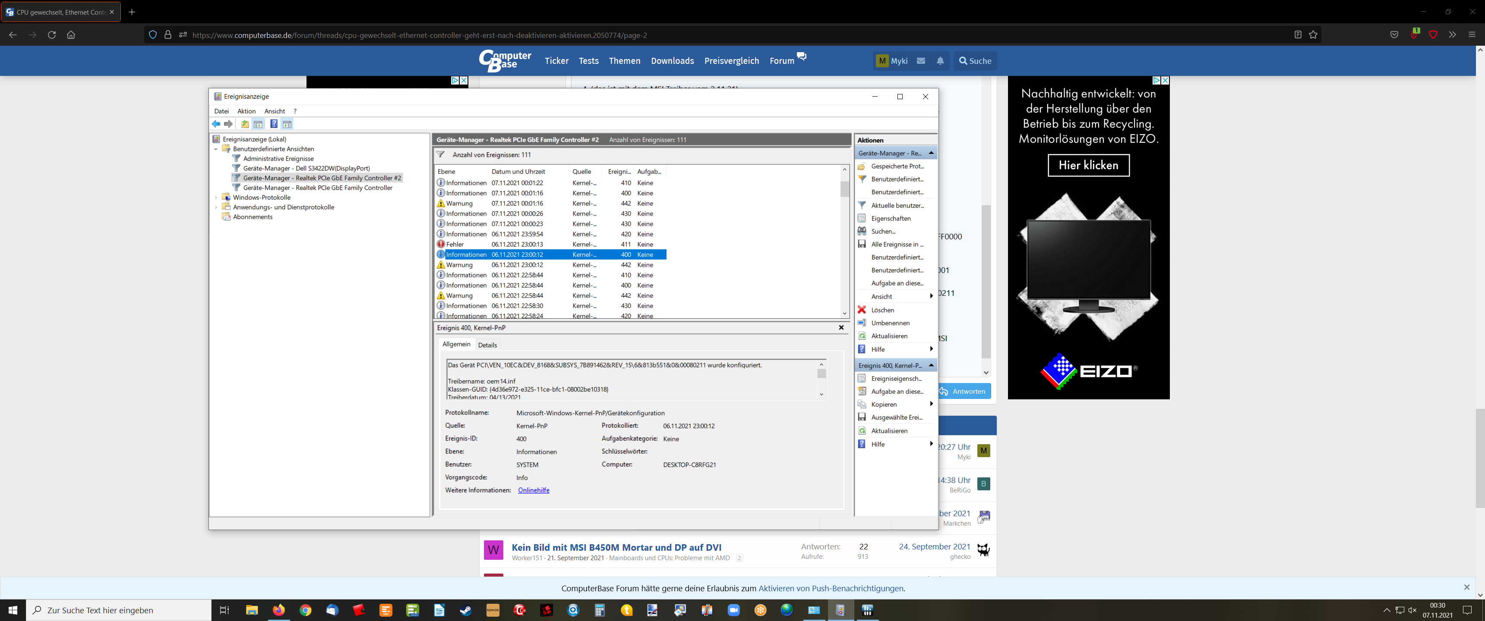
Task: Switch to the Allgemein tab
Action: (x=456, y=344)
